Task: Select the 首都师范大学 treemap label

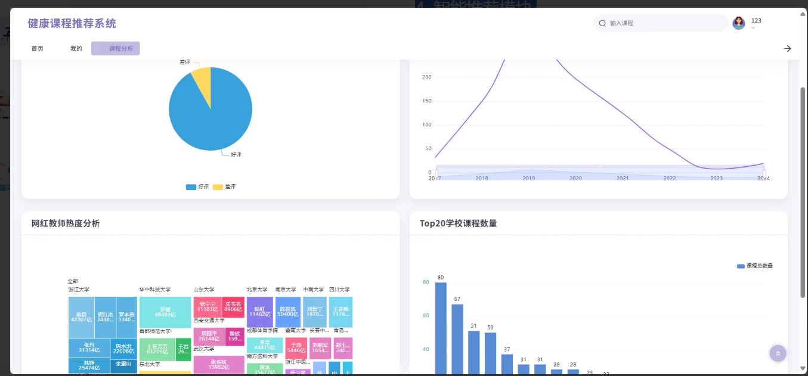Action: (x=155, y=331)
